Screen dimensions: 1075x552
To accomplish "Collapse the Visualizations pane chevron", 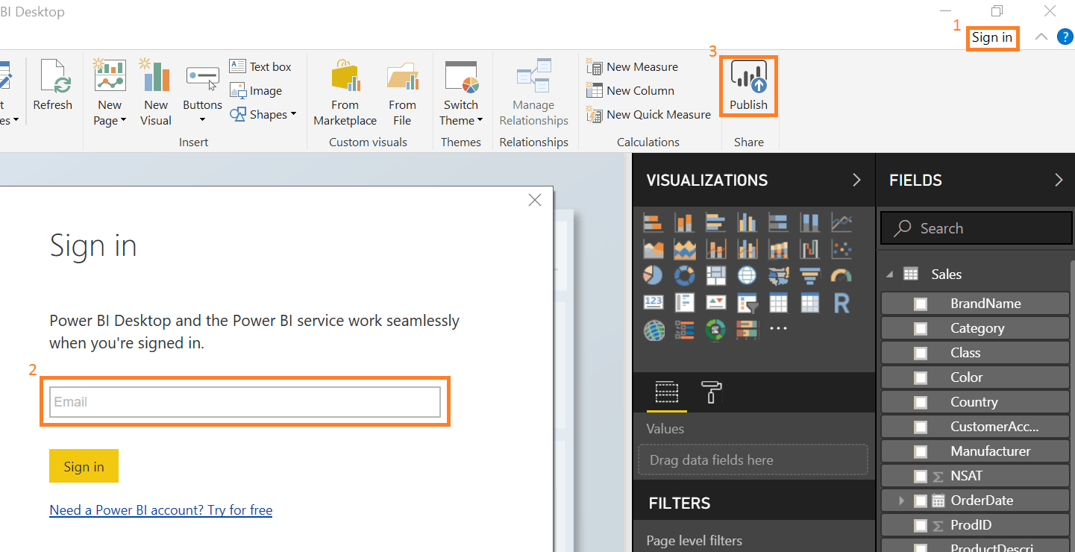I will click(856, 180).
